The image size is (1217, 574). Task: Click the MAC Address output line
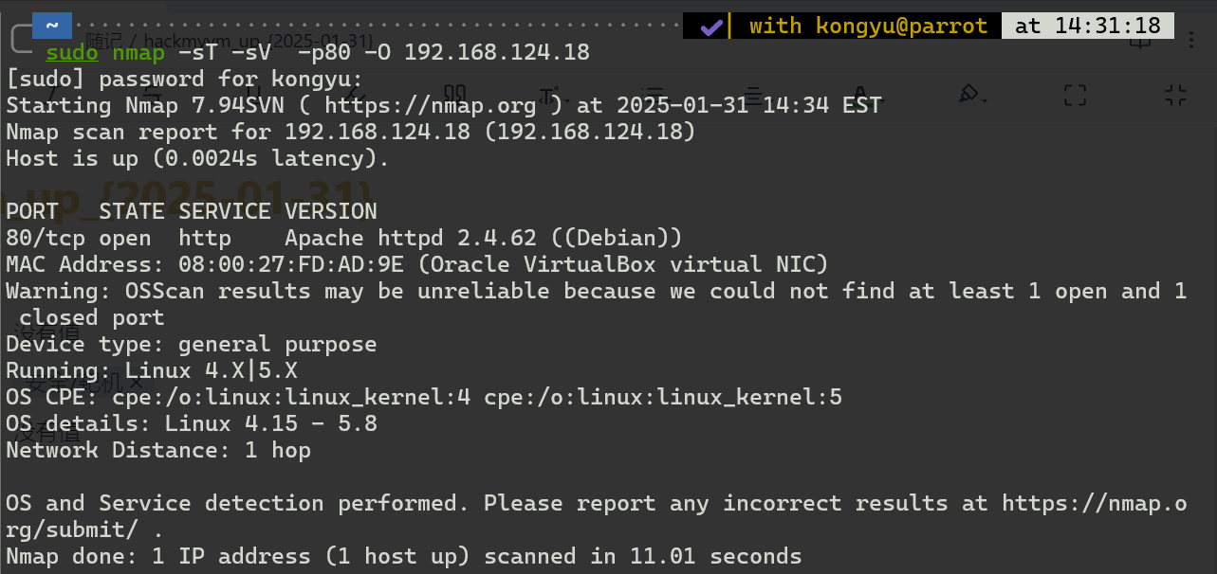[417, 264]
